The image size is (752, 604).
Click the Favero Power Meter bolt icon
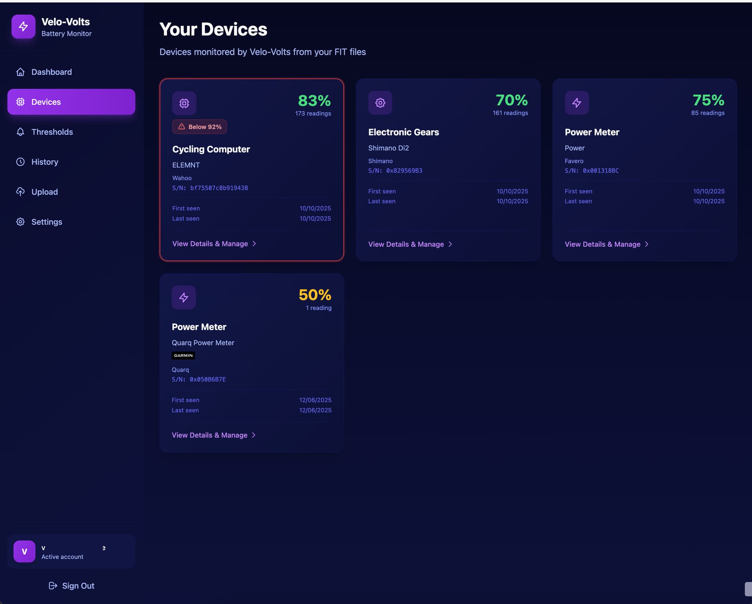coord(577,103)
